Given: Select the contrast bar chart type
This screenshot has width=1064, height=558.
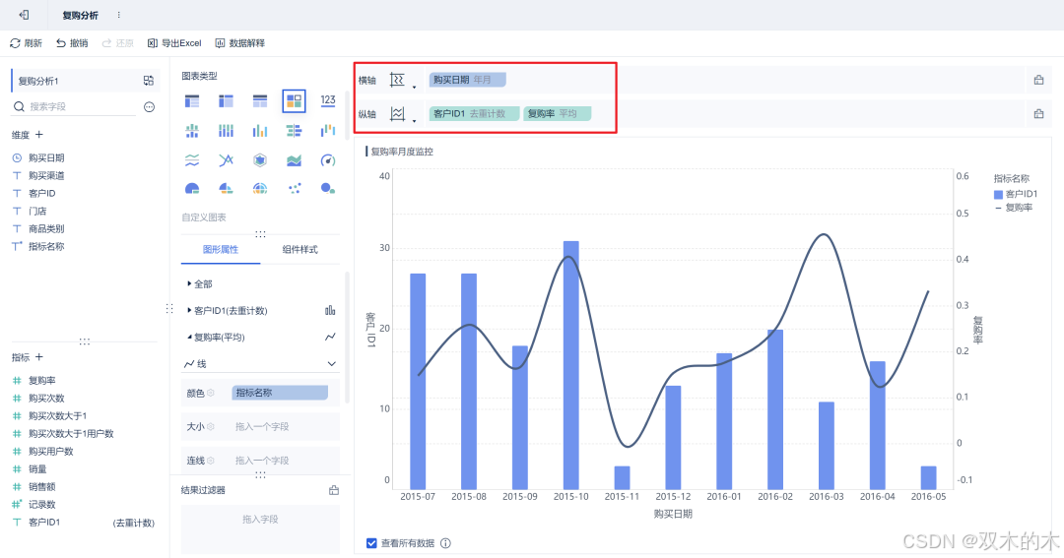Looking at the screenshot, I should click(x=294, y=131).
